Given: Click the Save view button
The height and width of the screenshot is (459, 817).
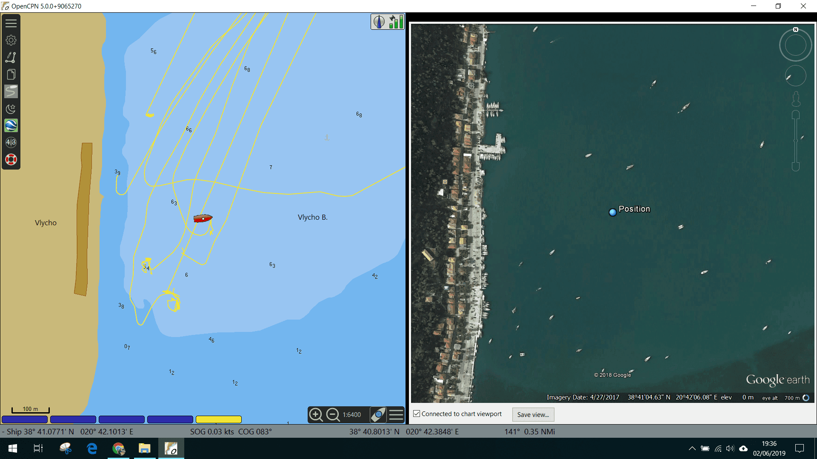Looking at the screenshot, I should coord(533,414).
